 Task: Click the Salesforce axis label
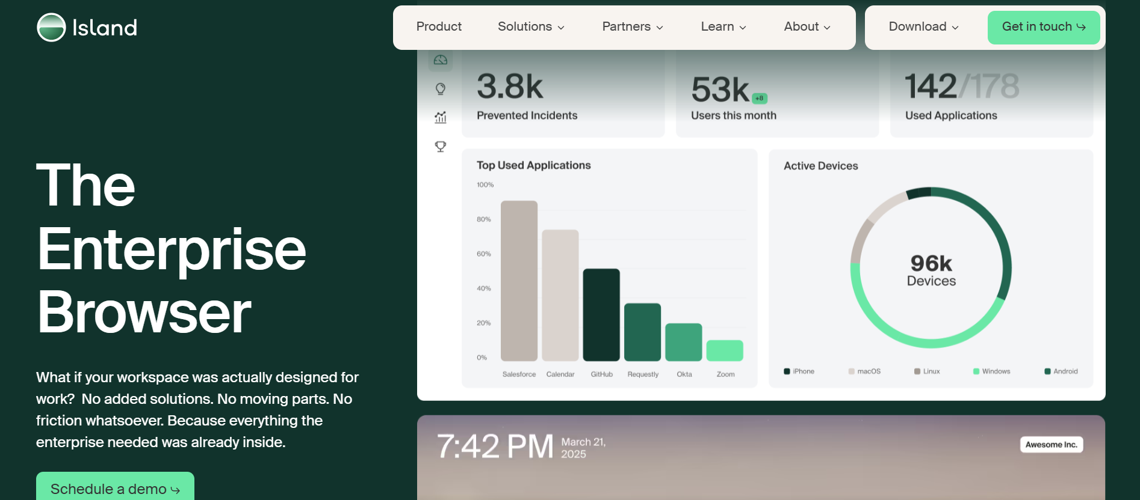[519, 374]
